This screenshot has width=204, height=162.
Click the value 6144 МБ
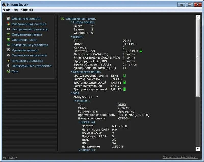pyautogui.click(x=129, y=44)
